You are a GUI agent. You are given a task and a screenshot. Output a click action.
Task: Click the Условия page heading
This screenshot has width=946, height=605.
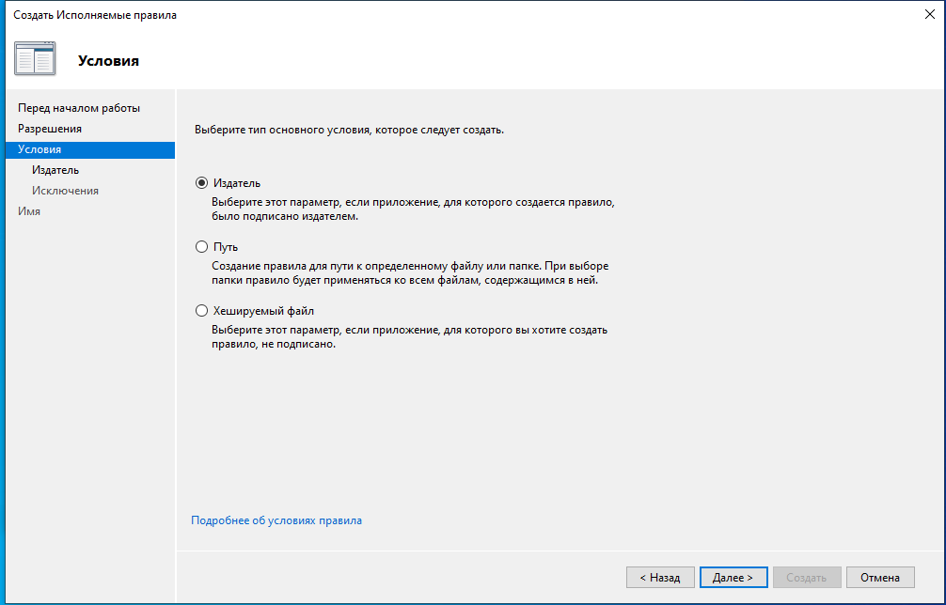(x=108, y=61)
